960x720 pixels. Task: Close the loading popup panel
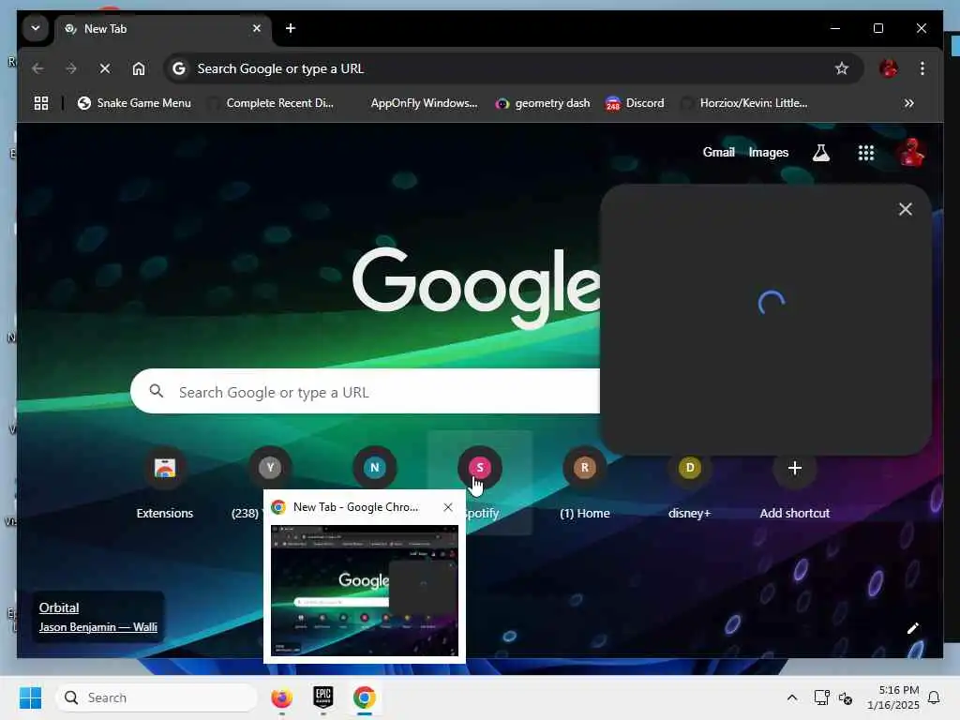(x=906, y=209)
